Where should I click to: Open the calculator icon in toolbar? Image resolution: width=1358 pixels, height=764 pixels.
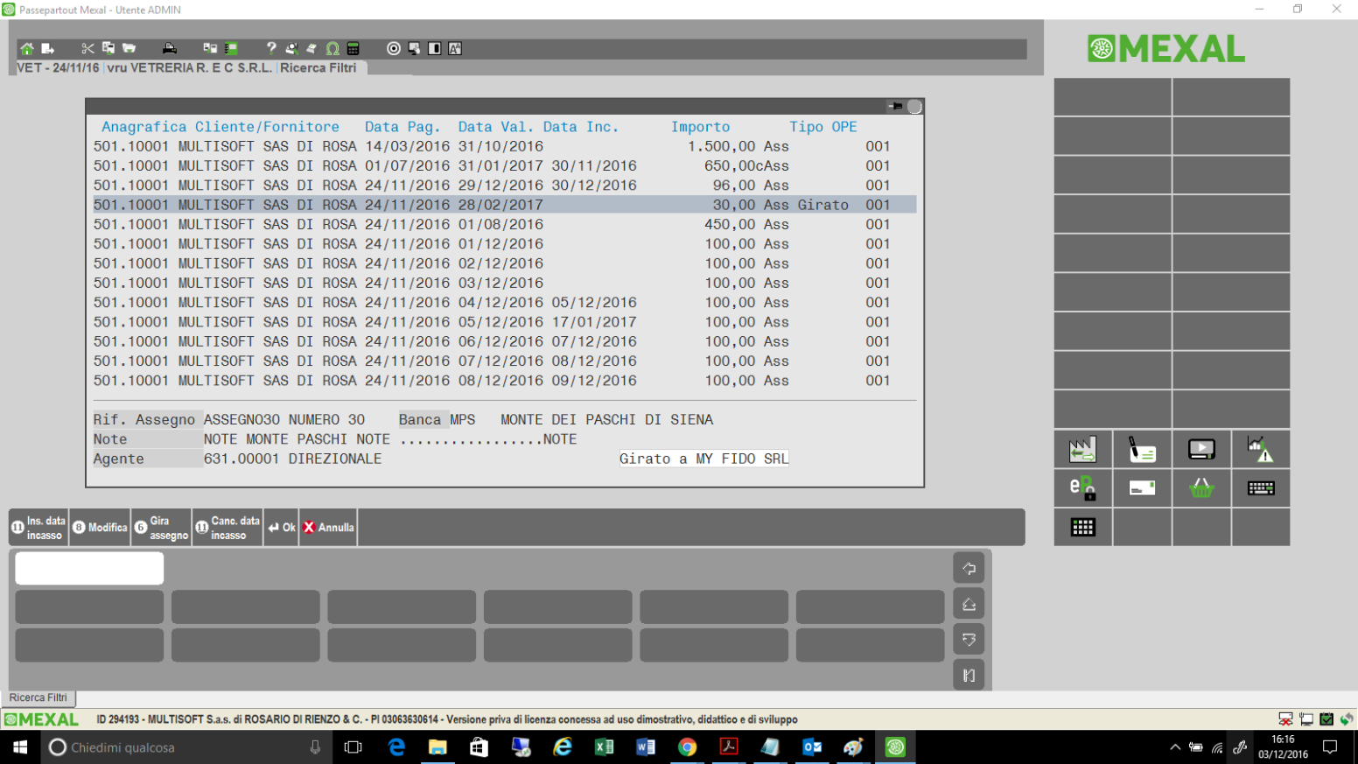[x=353, y=49]
